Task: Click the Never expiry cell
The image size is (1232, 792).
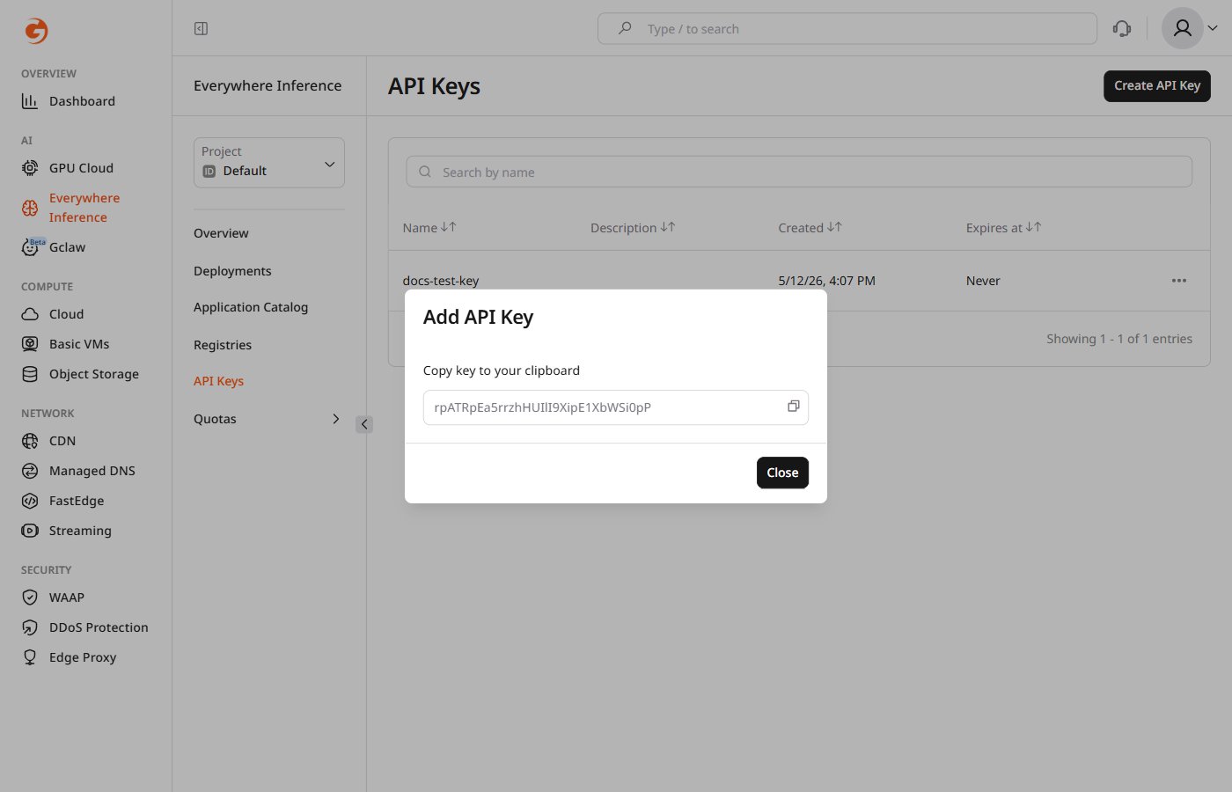Action: 983,281
